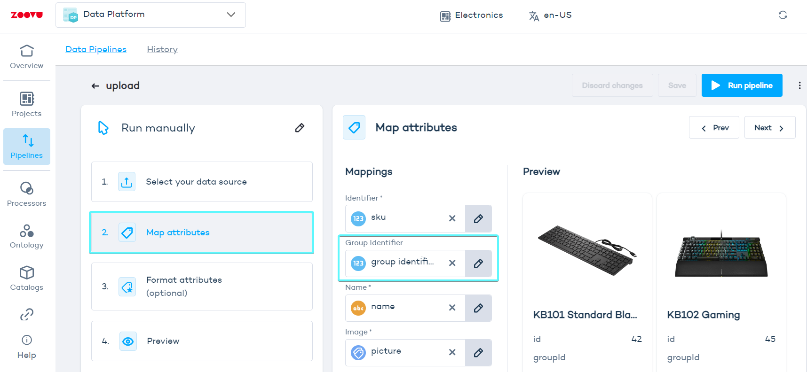807x372 pixels.
Task: Open the three-dot more options menu
Action: [799, 85]
